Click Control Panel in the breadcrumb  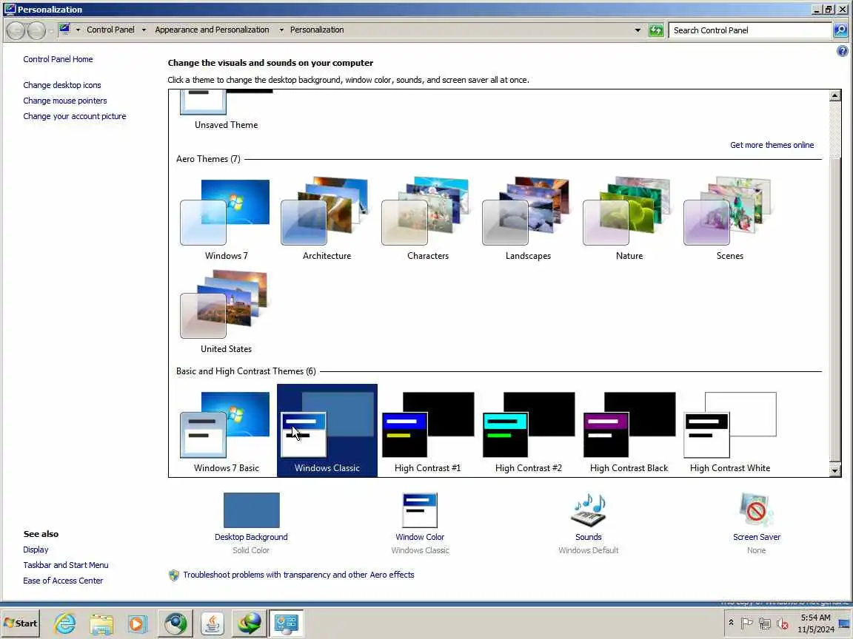point(110,30)
